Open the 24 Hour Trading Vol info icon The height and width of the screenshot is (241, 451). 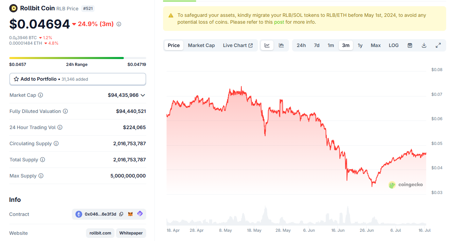click(60, 127)
